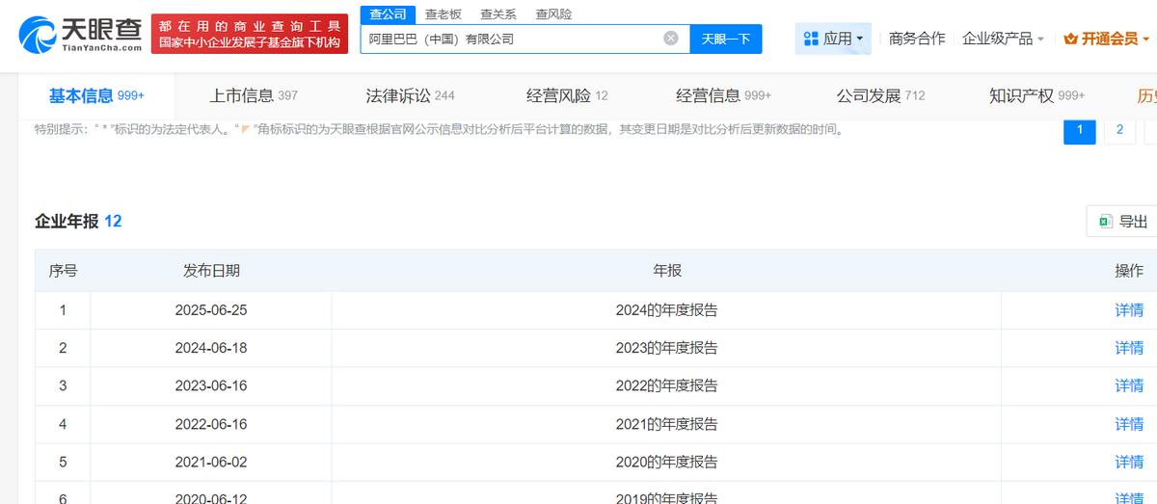Click the Excel export icon
The image size is (1157, 504).
[1106, 222]
